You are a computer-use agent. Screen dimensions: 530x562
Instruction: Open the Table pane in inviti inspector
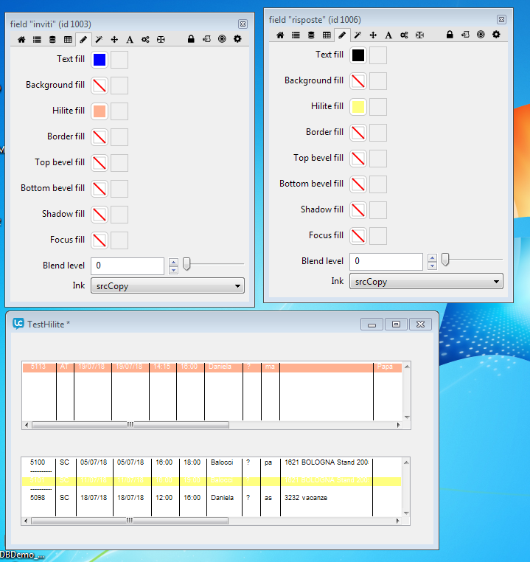click(68, 39)
